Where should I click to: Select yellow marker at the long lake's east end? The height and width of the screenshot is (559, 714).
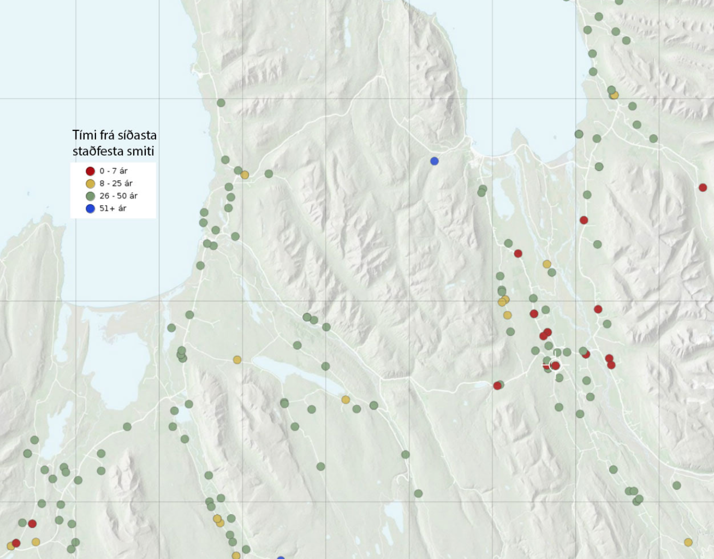click(346, 400)
